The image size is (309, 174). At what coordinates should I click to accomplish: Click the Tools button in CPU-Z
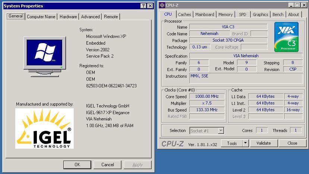(232, 143)
